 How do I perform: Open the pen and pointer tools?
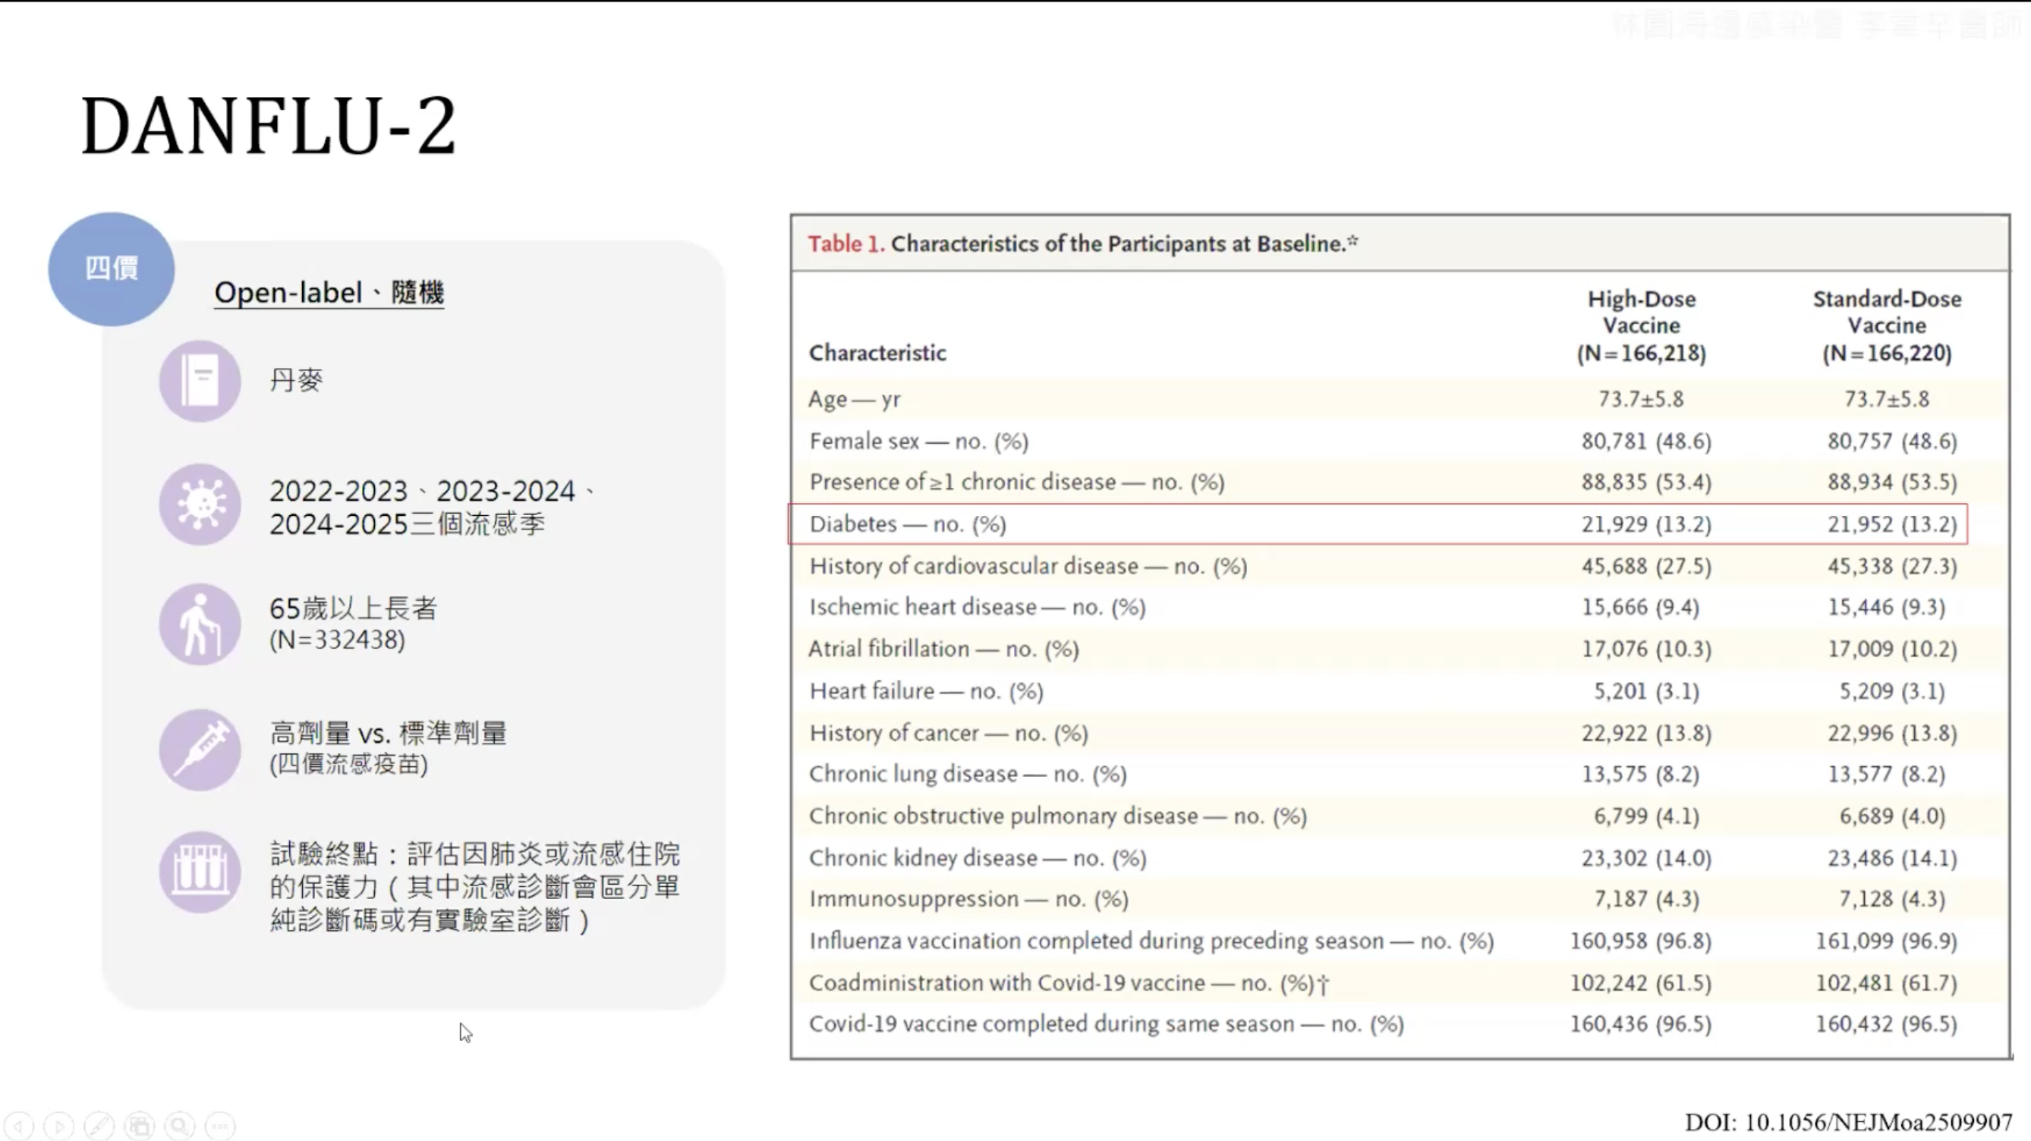pyautogui.click(x=99, y=1125)
